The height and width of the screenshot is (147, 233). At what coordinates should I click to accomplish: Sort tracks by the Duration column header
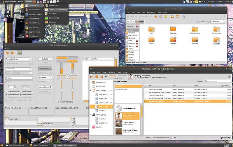(x=225, y=86)
